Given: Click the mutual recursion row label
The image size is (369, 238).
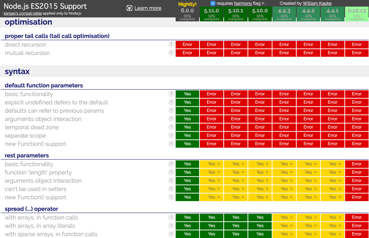Looking at the screenshot, I should [27, 53].
